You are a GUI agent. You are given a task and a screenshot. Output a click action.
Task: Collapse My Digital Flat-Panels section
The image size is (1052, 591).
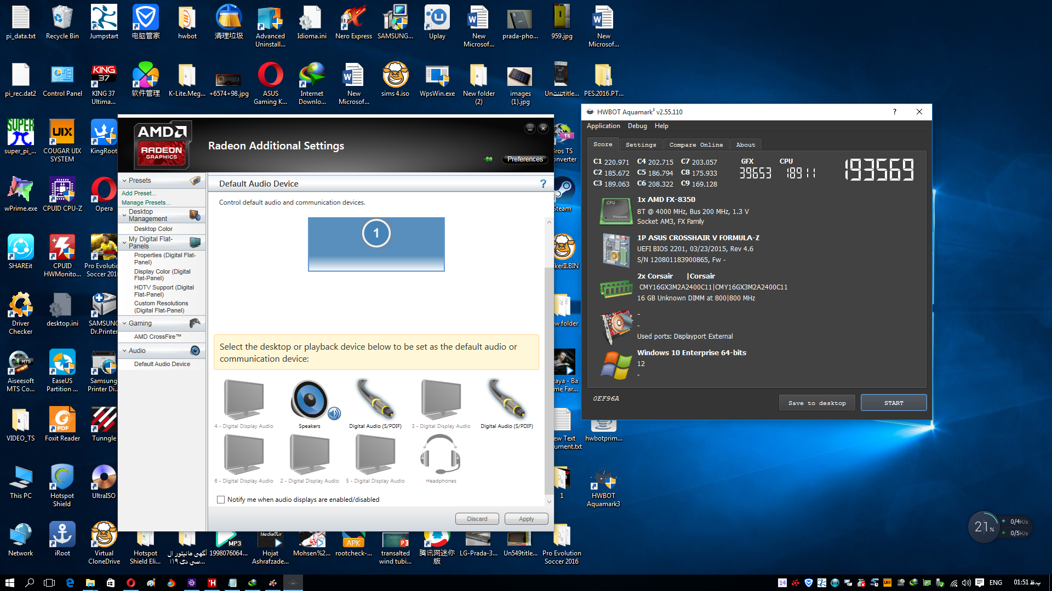pyautogui.click(x=124, y=242)
